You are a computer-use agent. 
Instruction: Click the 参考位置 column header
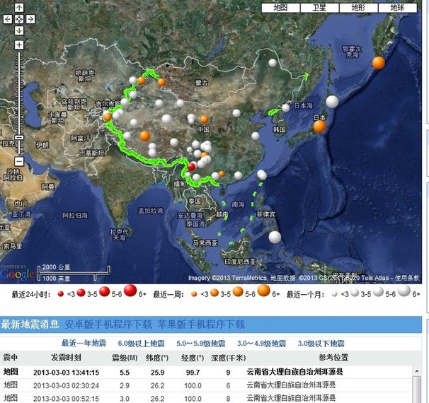333,357
